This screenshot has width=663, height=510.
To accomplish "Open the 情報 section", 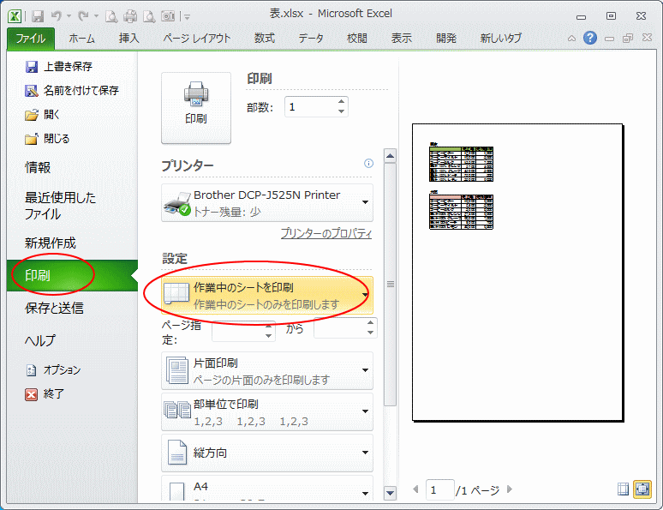I will point(38,168).
